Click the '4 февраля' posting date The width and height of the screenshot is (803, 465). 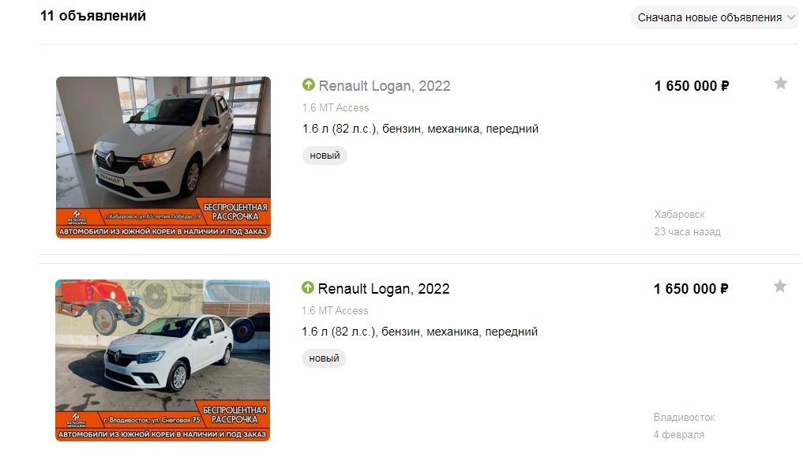[x=678, y=434]
